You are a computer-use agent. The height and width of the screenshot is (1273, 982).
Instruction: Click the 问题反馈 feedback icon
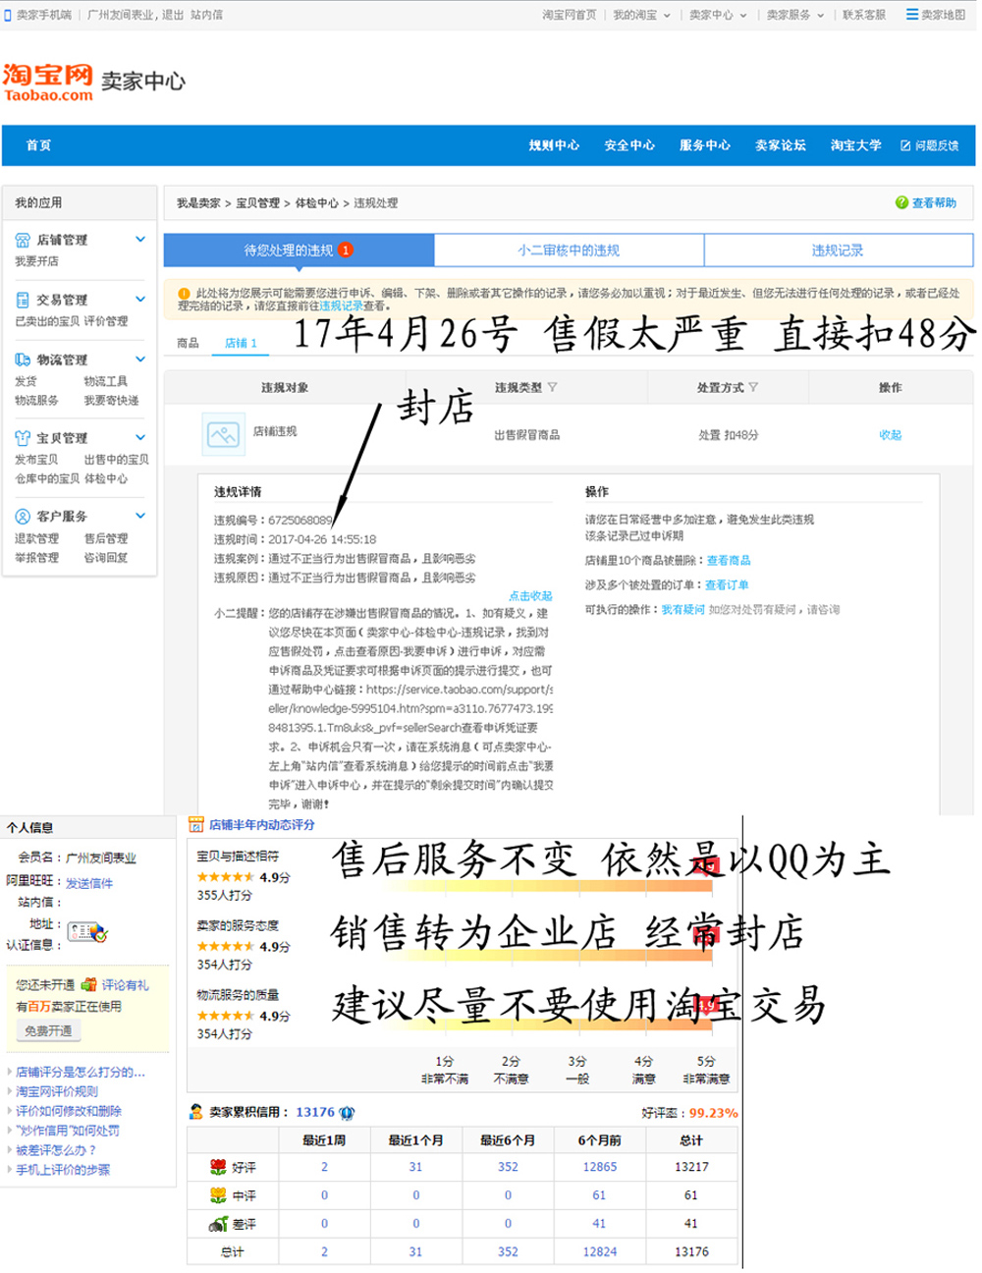point(905,145)
